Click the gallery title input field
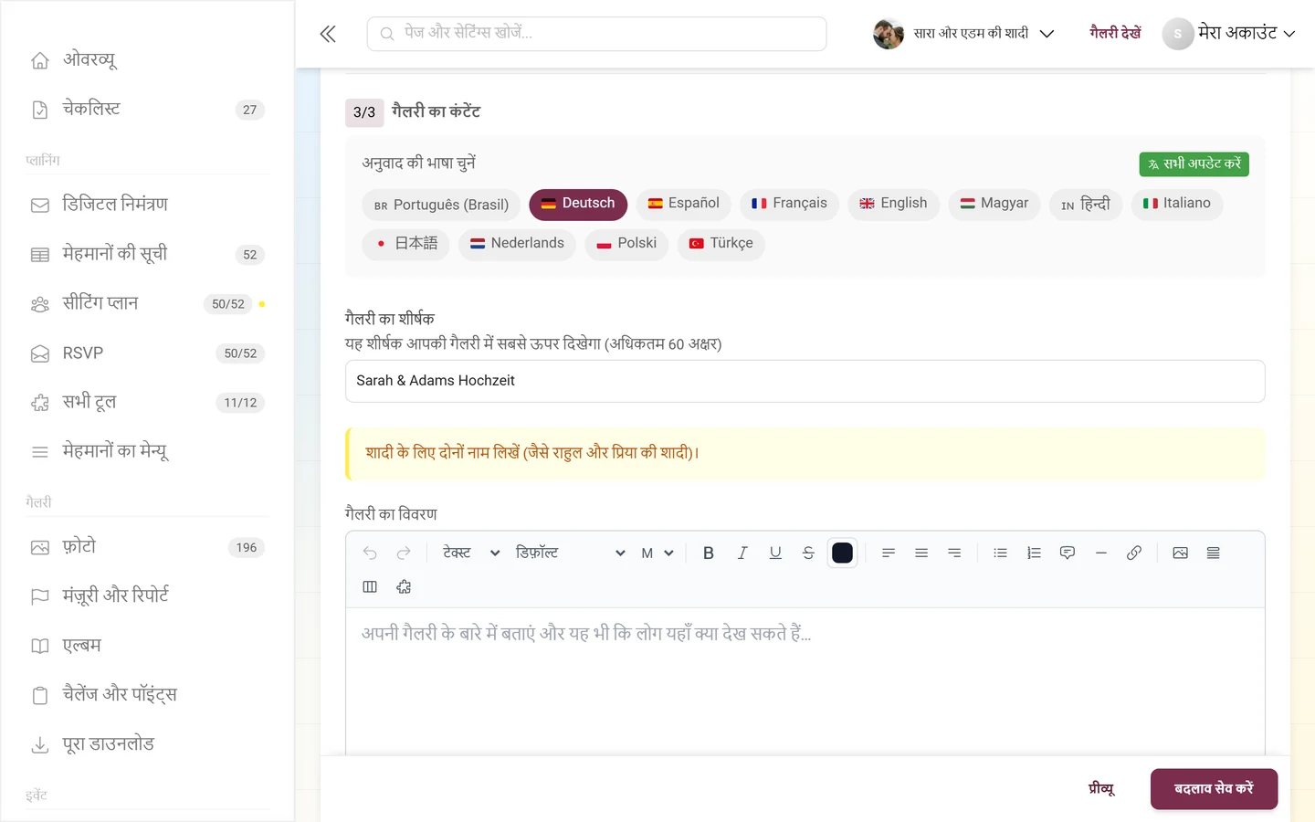The image size is (1315, 822). [x=805, y=381]
